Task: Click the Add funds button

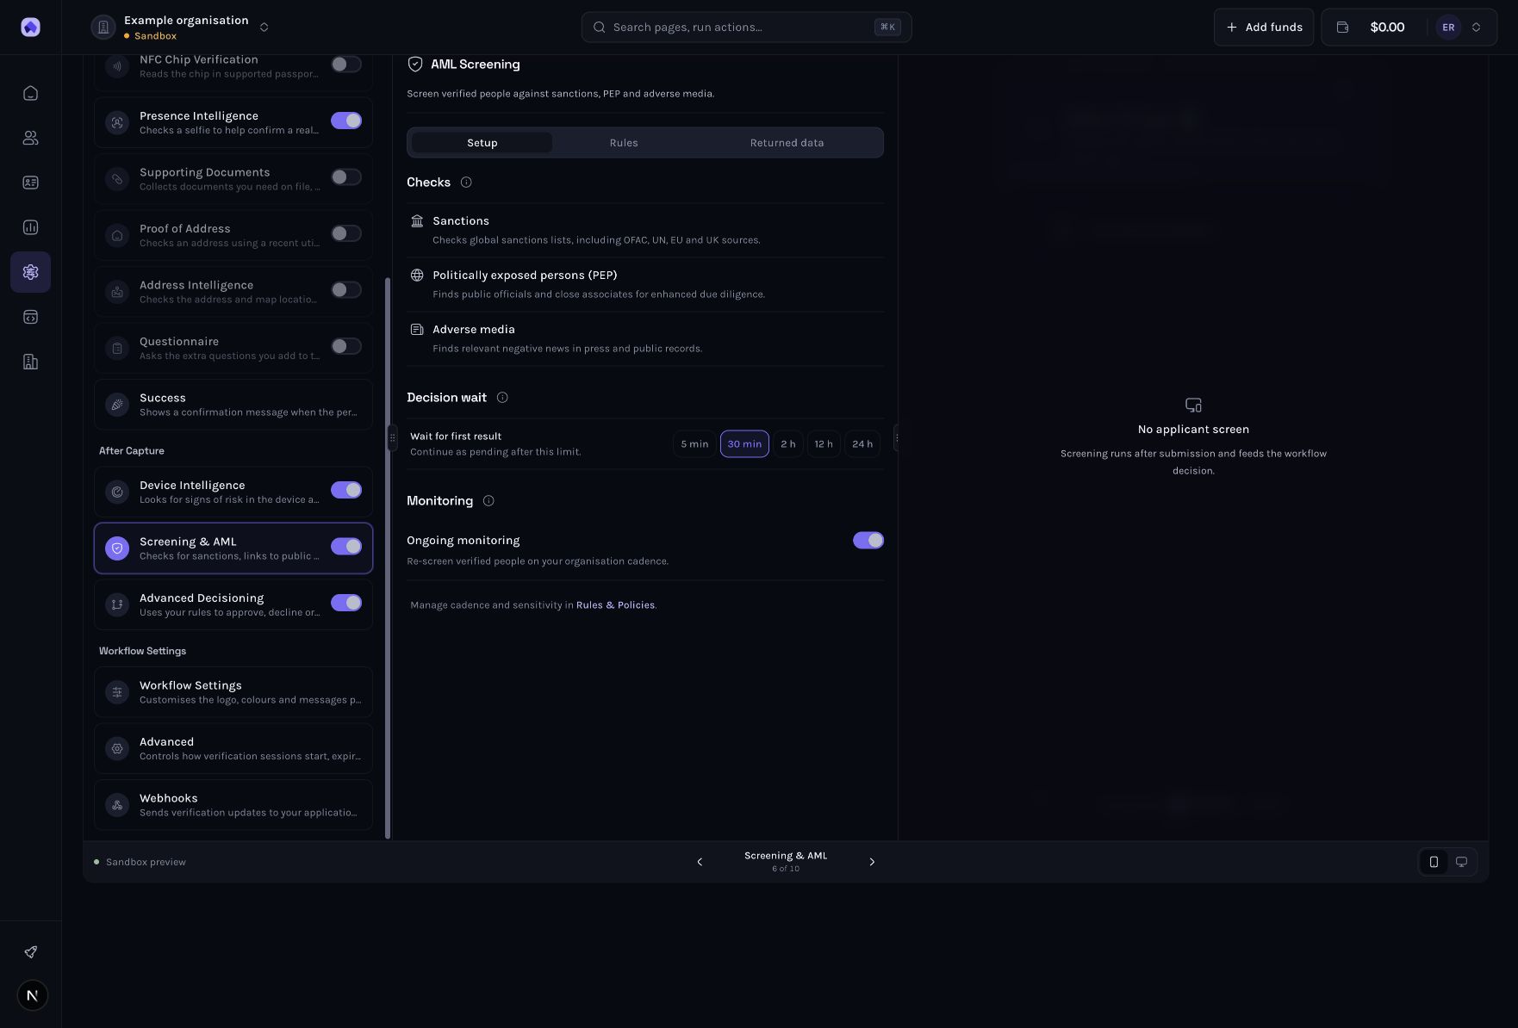Action: [1264, 28]
